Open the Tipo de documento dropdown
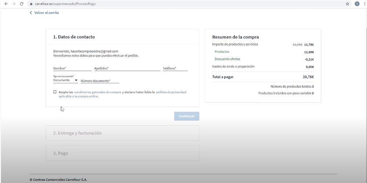 tap(65, 80)
